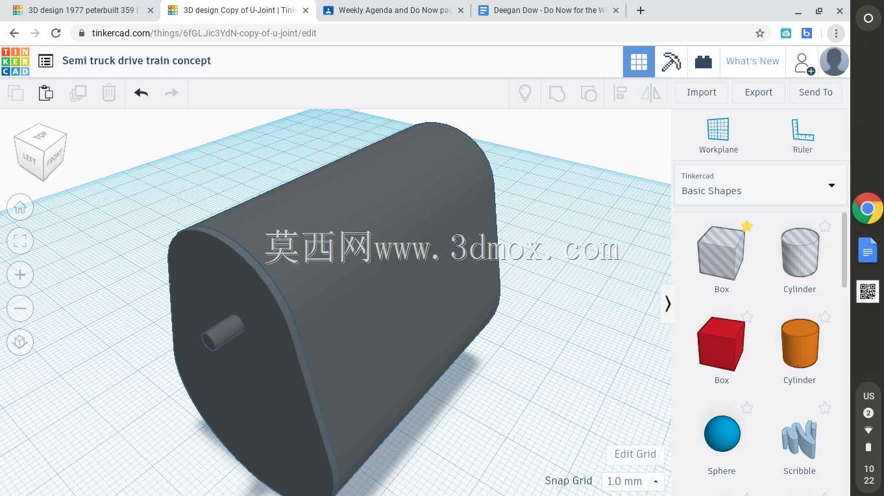Open the Chrome three-dot menu
Image resolution: width=884 pixels, height=496 pixels.
(x=835, y=33)
